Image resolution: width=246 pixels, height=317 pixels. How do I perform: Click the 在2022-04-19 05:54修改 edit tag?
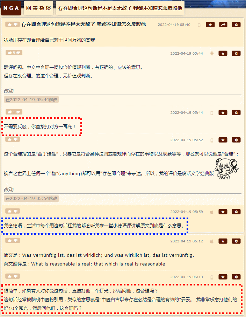tap(31, 199)
